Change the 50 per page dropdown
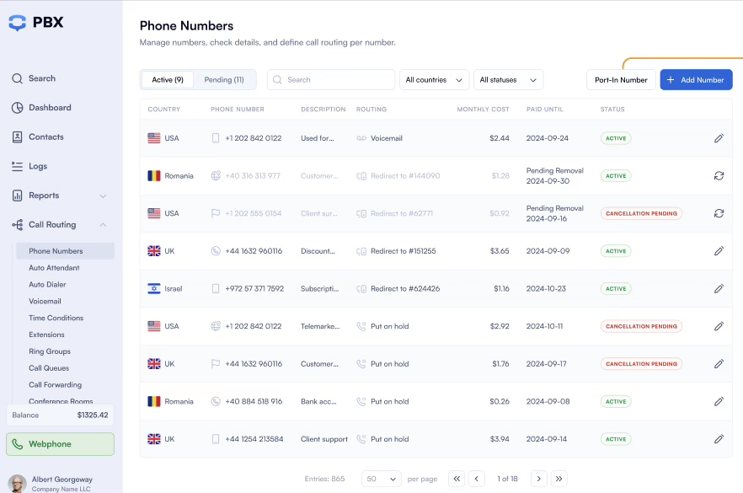 tap(381, 479)
